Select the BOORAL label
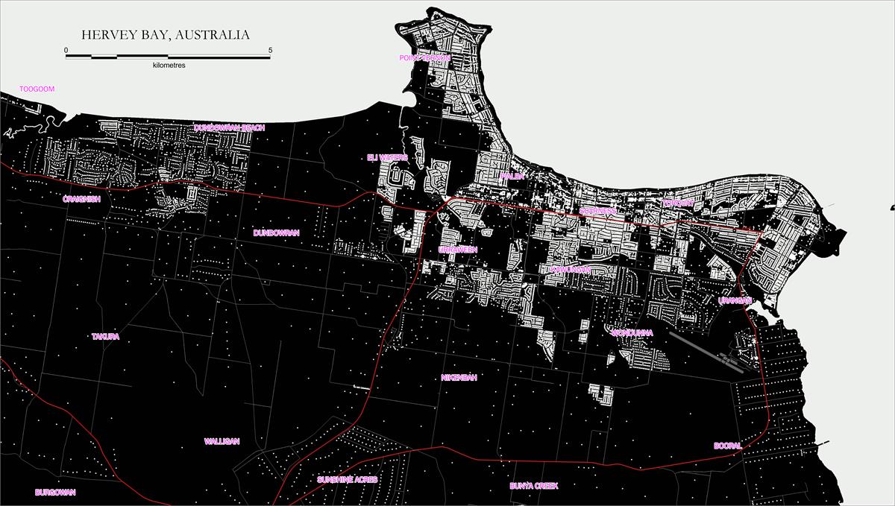 (727, 446)
